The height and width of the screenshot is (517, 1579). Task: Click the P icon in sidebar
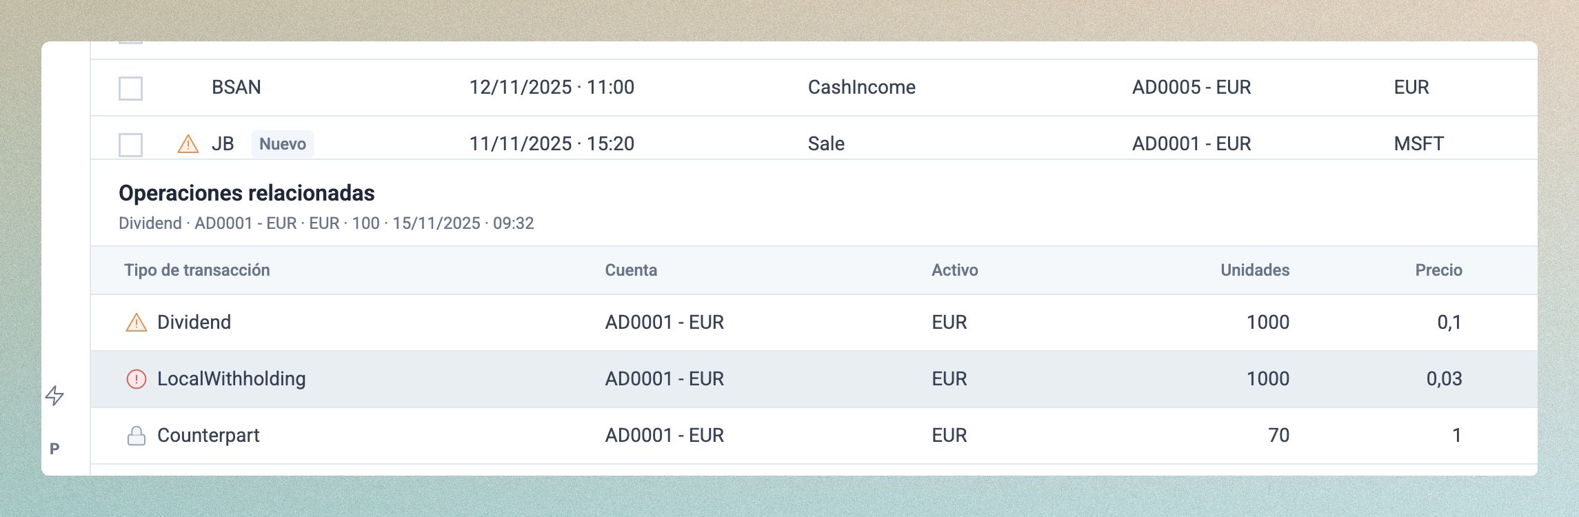(x=54, y=449)
